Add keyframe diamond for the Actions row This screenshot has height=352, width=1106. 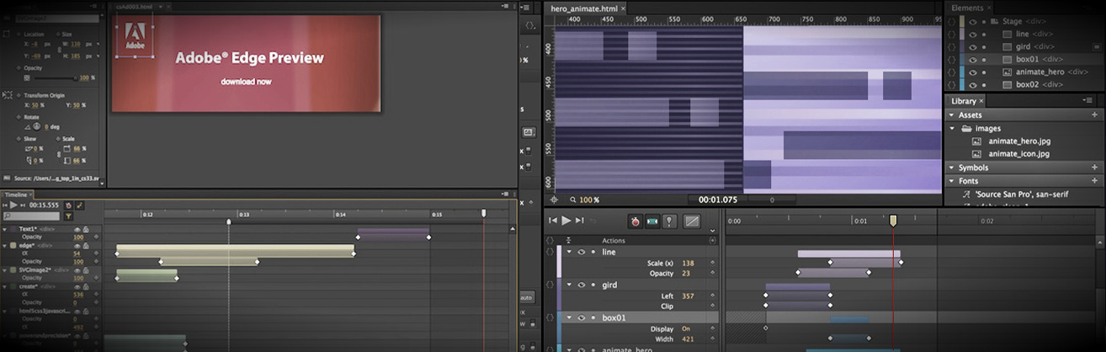pyautogui.click(x=712, y=241)
